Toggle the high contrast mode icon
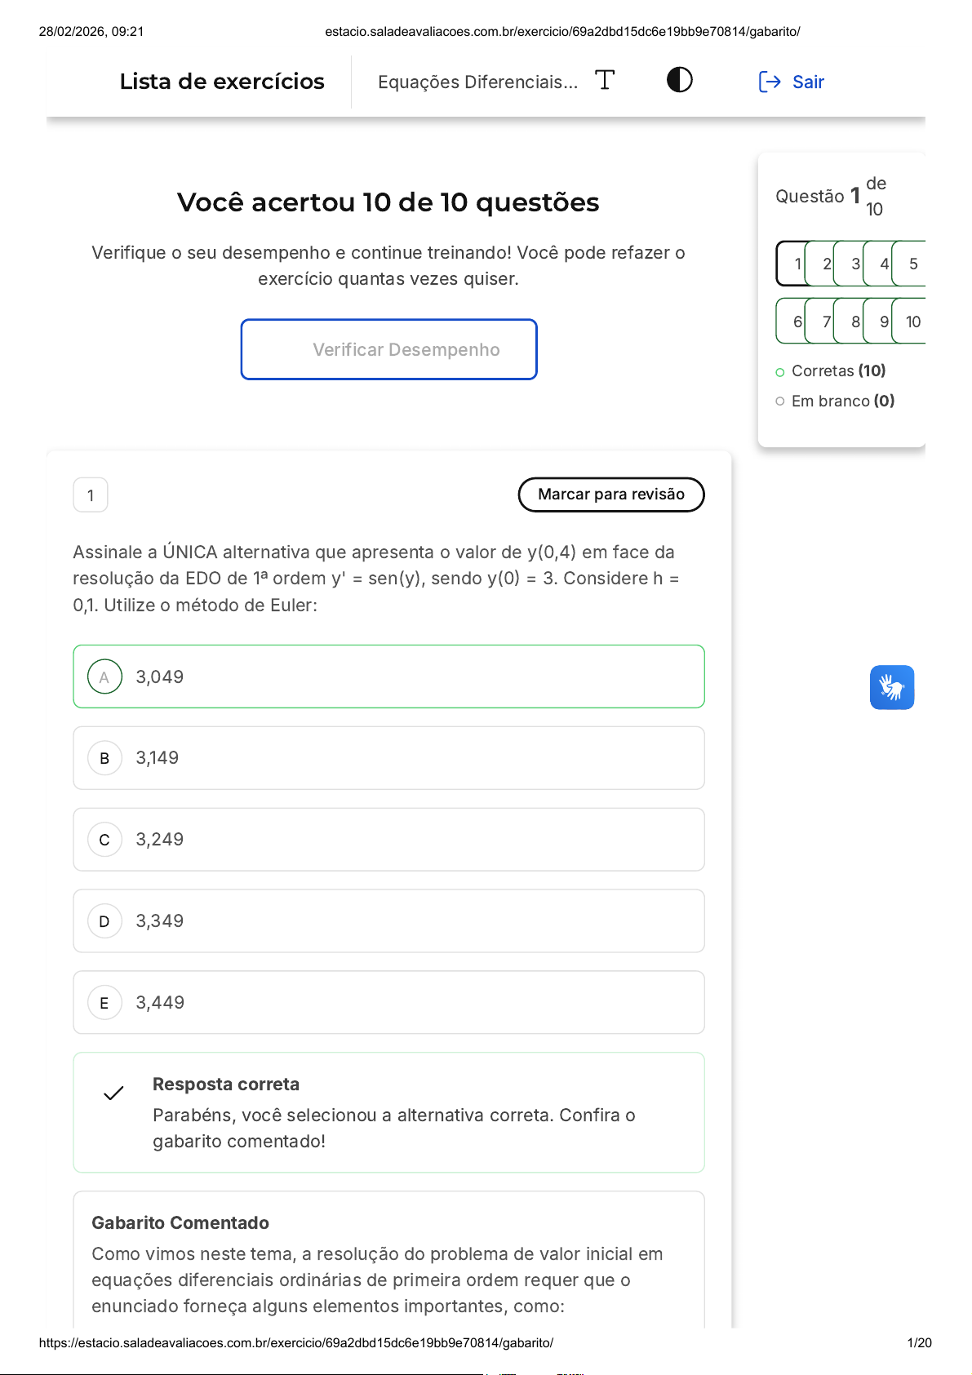 [x=679, y=80]
